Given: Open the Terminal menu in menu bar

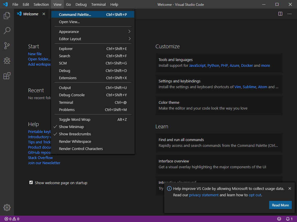Looking at the screenshot, I should point(98,5).
